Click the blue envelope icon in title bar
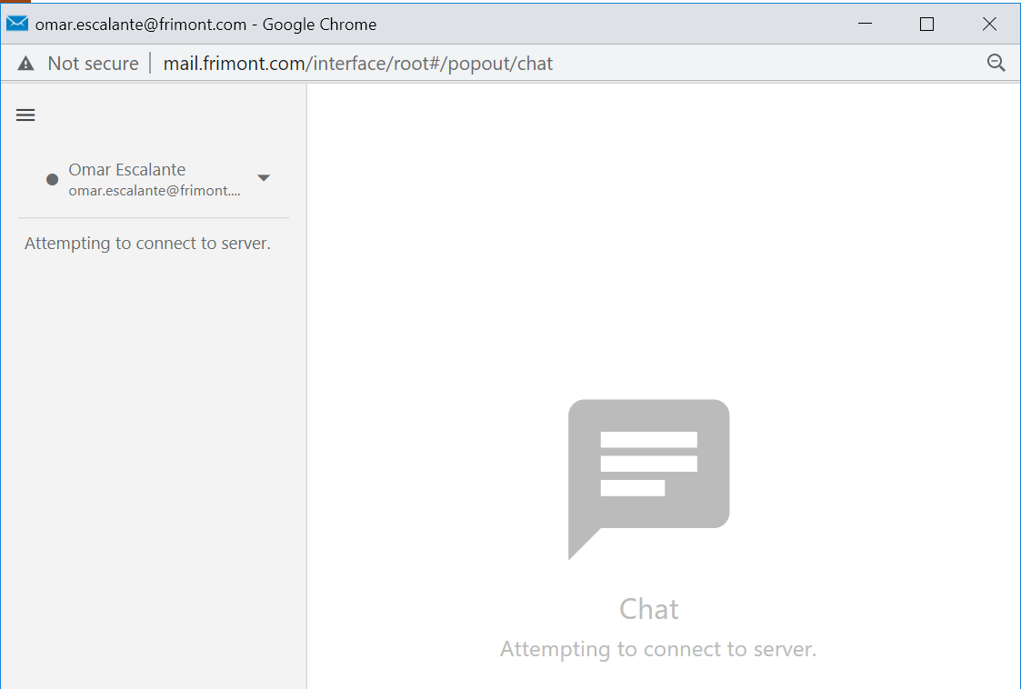The height and width of the screenshot is (689, 1021). (17, 24)
